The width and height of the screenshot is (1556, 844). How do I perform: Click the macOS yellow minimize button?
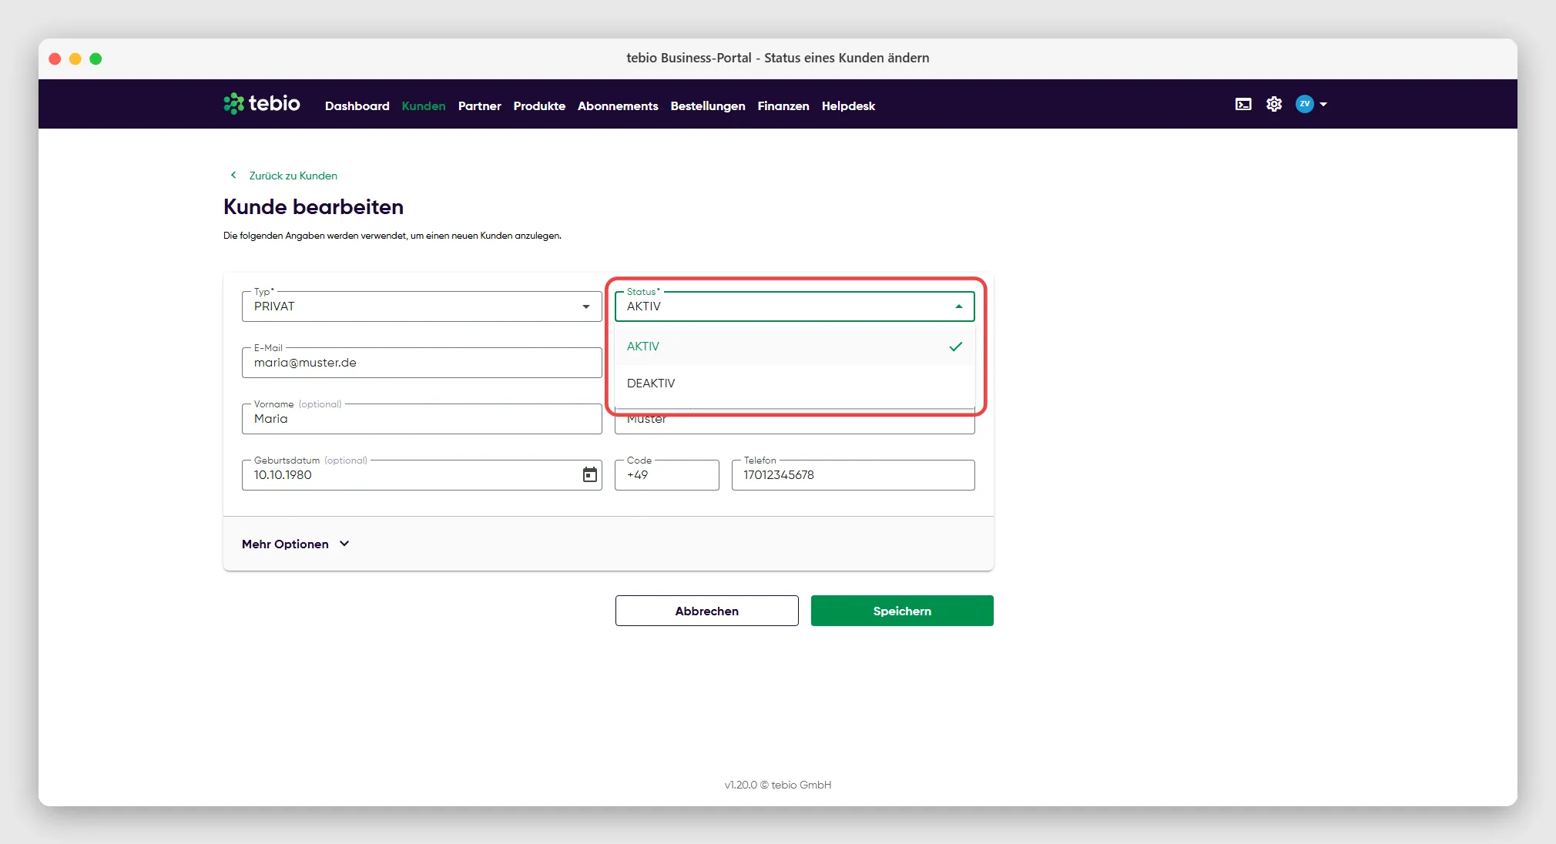tap(75, 59)
